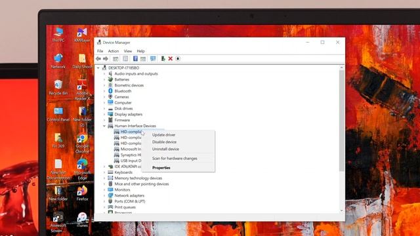Select the Network desktop icon
Viewport: 420px width, 236px height.
pyautogui.click(x=58, y=61)
